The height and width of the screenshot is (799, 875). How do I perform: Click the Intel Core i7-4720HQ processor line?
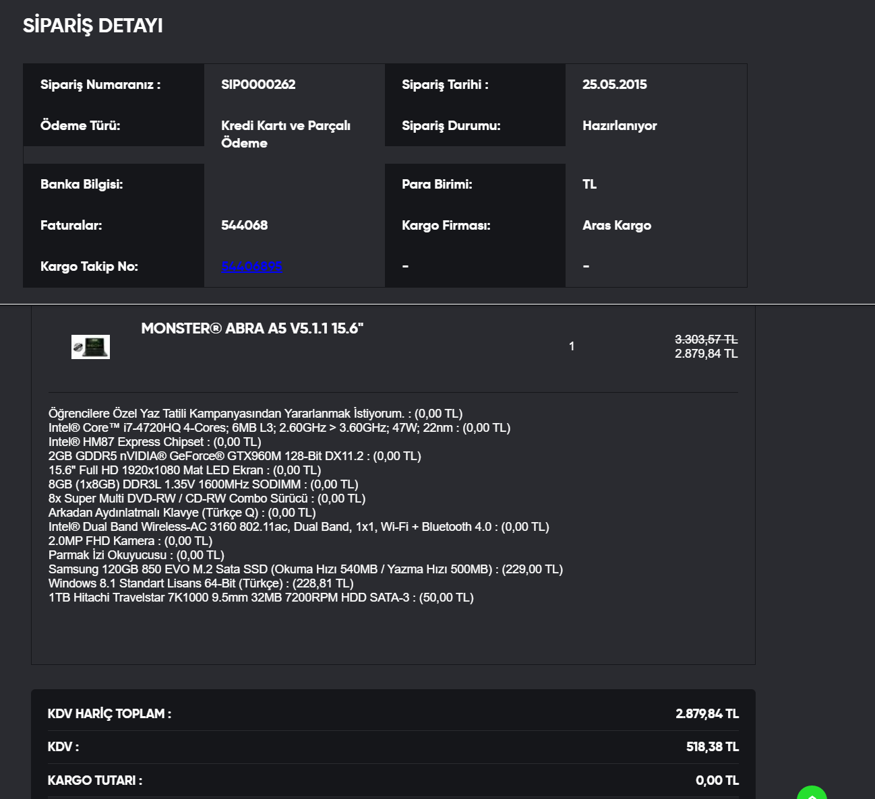click(279, 428)
